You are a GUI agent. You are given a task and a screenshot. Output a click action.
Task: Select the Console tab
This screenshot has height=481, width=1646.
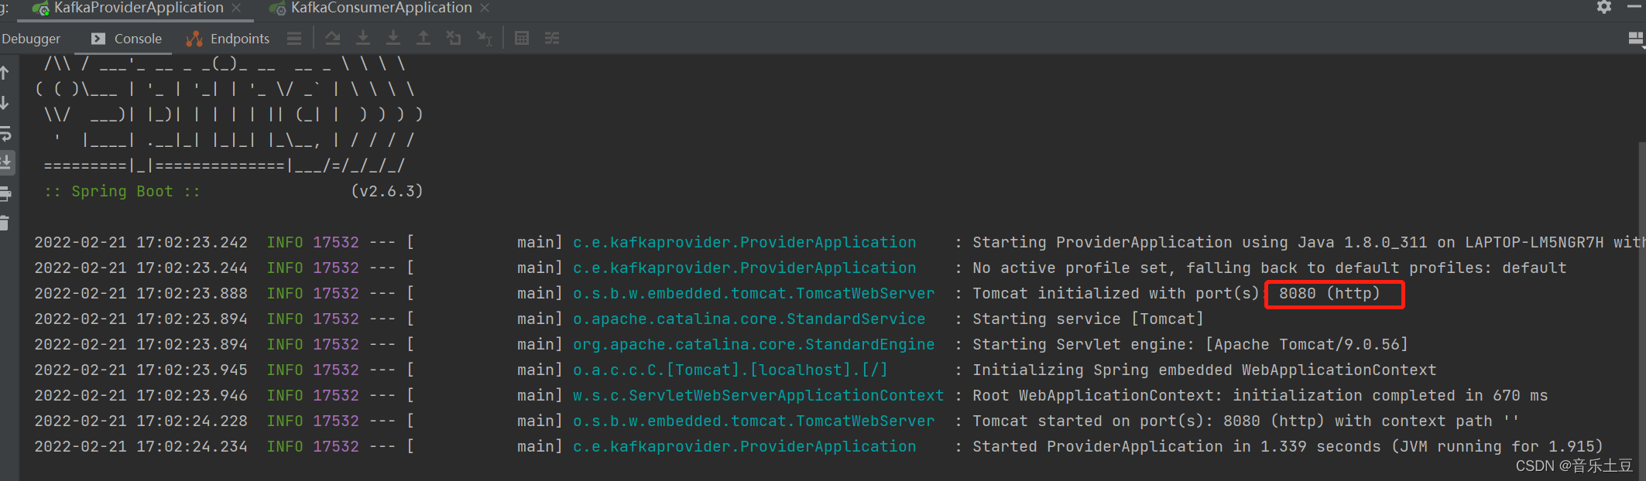tap(127, 39)
